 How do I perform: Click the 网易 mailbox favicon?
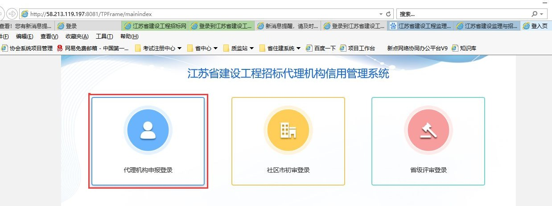pyautogui.click(x=60, y=48)
